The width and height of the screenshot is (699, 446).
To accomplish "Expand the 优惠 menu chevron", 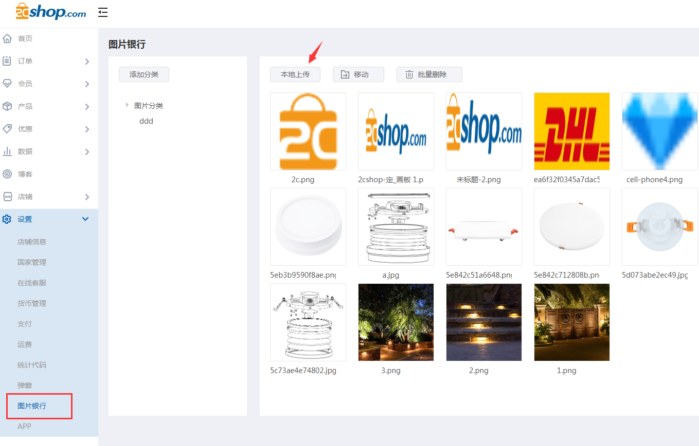I will point(87,129).
